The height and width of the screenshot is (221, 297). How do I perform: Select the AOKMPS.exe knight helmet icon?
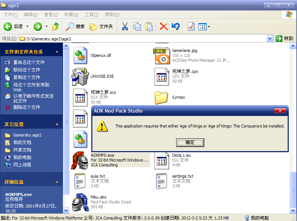pyautogui.click(x=80, y=160)
